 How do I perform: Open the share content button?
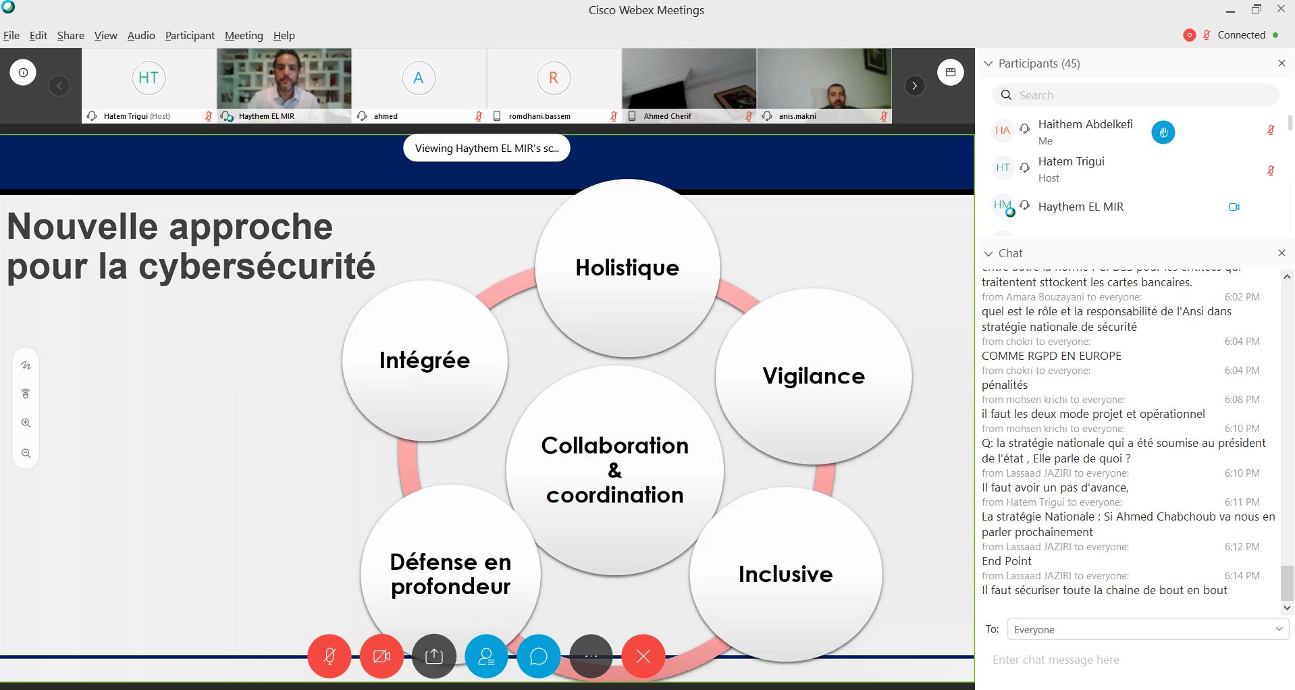tap(434, 656)
